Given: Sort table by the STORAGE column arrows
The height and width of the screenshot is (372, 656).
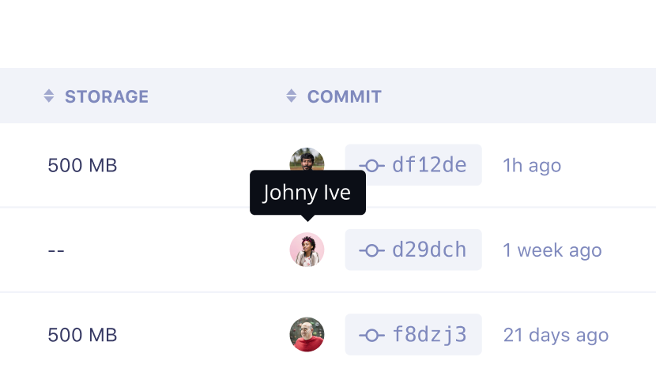Looking at the screenshot, I should (x=49, y=96).
